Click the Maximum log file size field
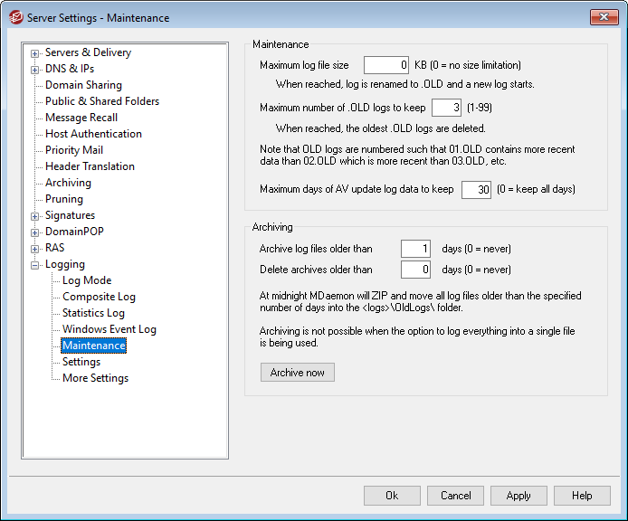 point(386,65)
